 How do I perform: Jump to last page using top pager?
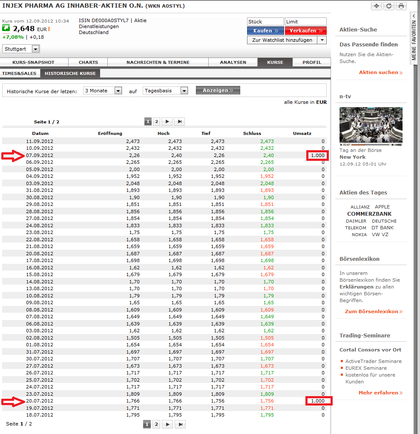[x=179, y=122]
